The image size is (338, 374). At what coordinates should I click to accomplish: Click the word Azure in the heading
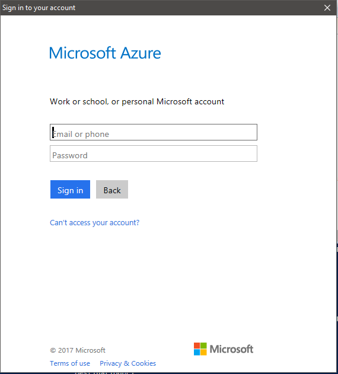tap(141, 53)
